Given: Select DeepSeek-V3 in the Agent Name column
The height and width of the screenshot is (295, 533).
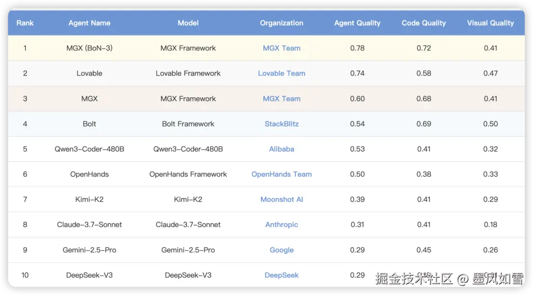Looking at the screenshot, I should [x=90, y=275].
